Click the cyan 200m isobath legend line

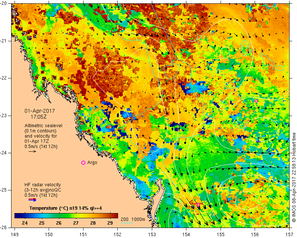127,223
